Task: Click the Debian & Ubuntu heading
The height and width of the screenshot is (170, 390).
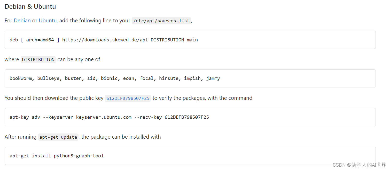Action: click(x=30, y=7)
